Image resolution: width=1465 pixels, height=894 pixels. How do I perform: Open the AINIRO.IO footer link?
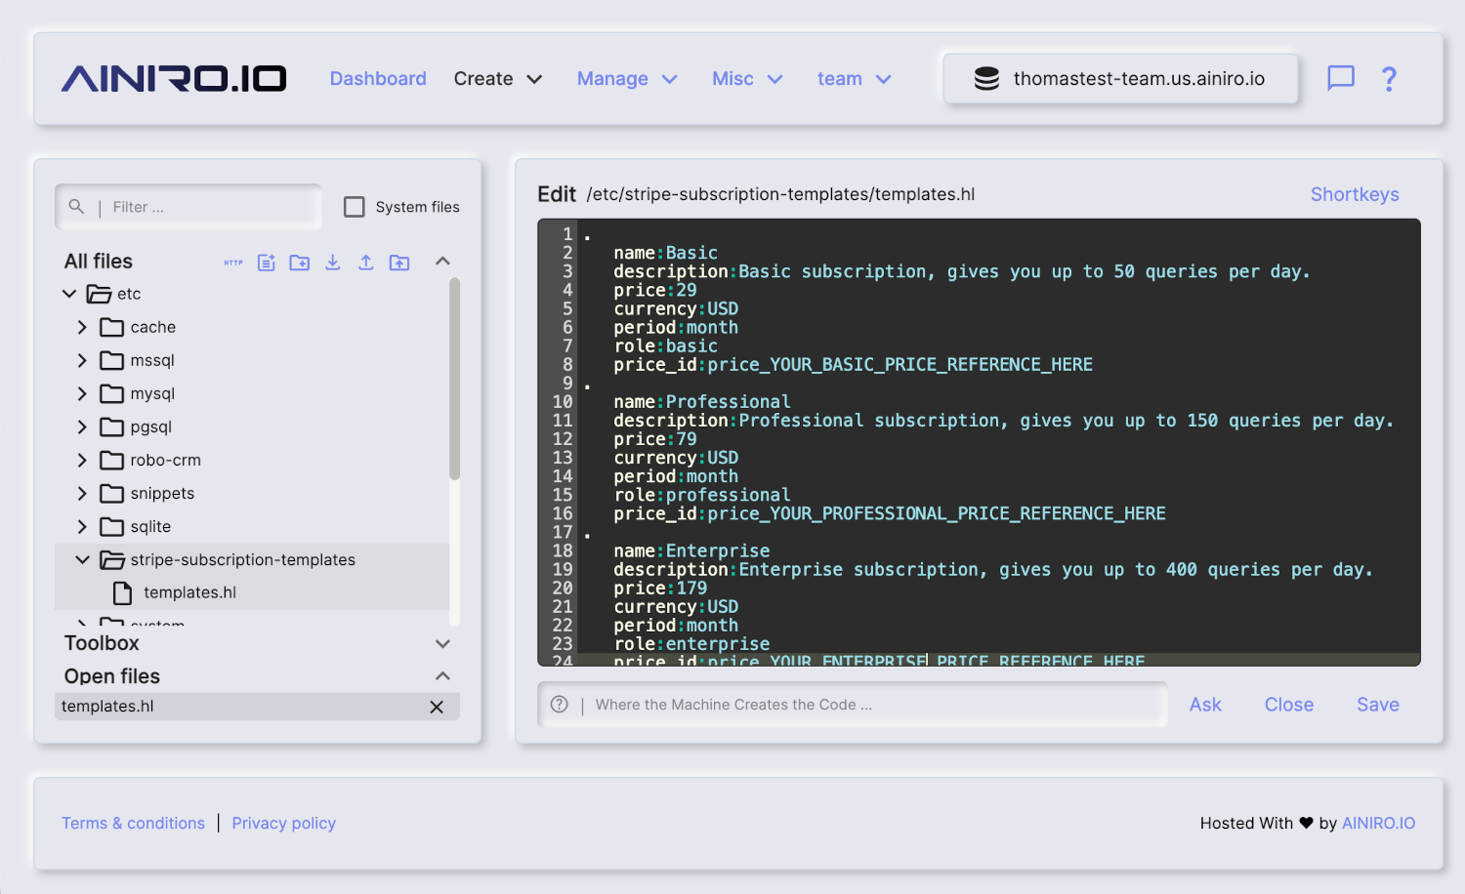1378,823
